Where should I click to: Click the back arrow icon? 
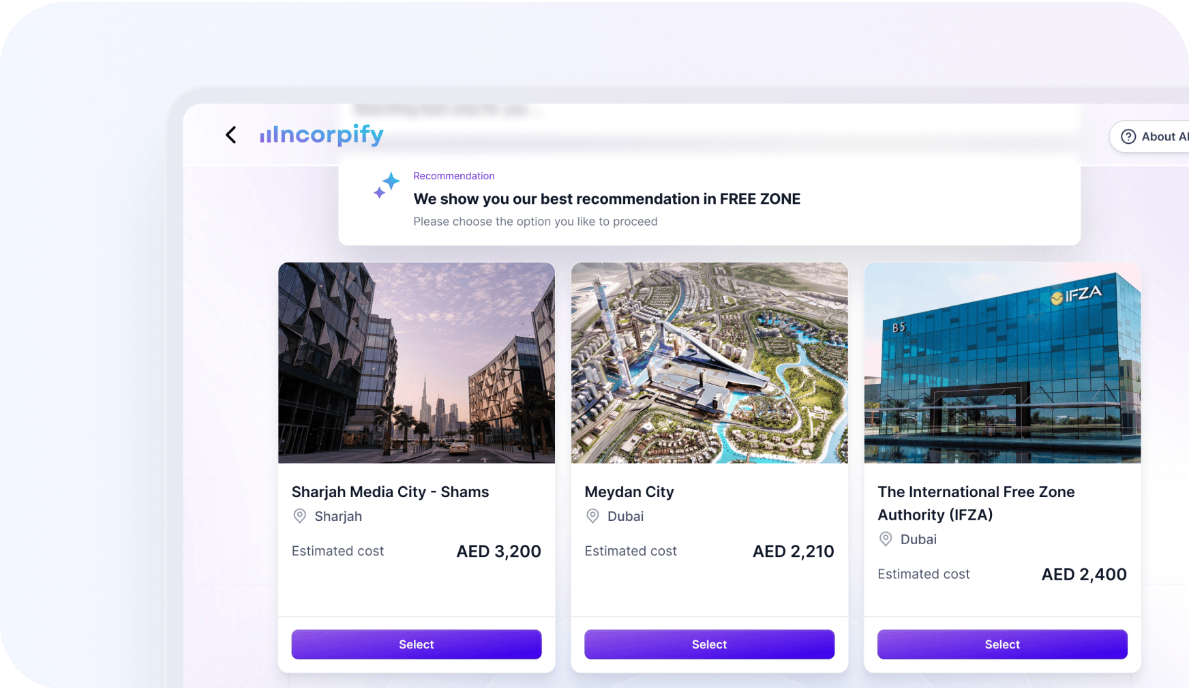[x=231, y=135]
